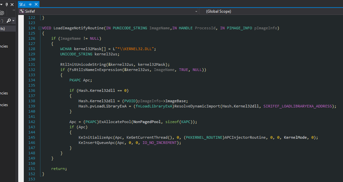The width and height of the screenshot is (343, 182).
Task: Click pImageInfo->ImageBase expression
Action: click(x=162, y=101)
